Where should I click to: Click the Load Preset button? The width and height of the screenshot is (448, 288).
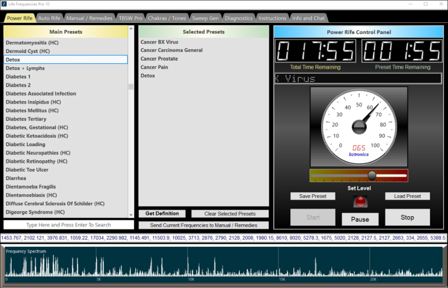[x=407, y=196]
